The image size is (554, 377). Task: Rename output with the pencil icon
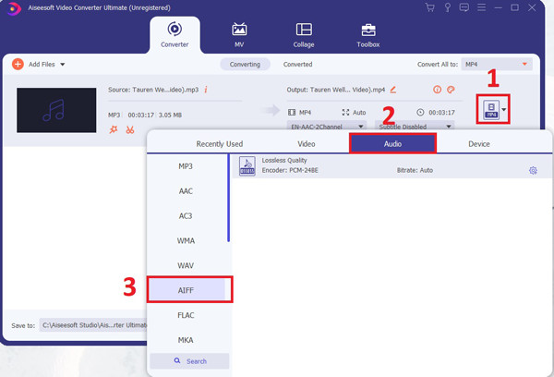(393, 90)
